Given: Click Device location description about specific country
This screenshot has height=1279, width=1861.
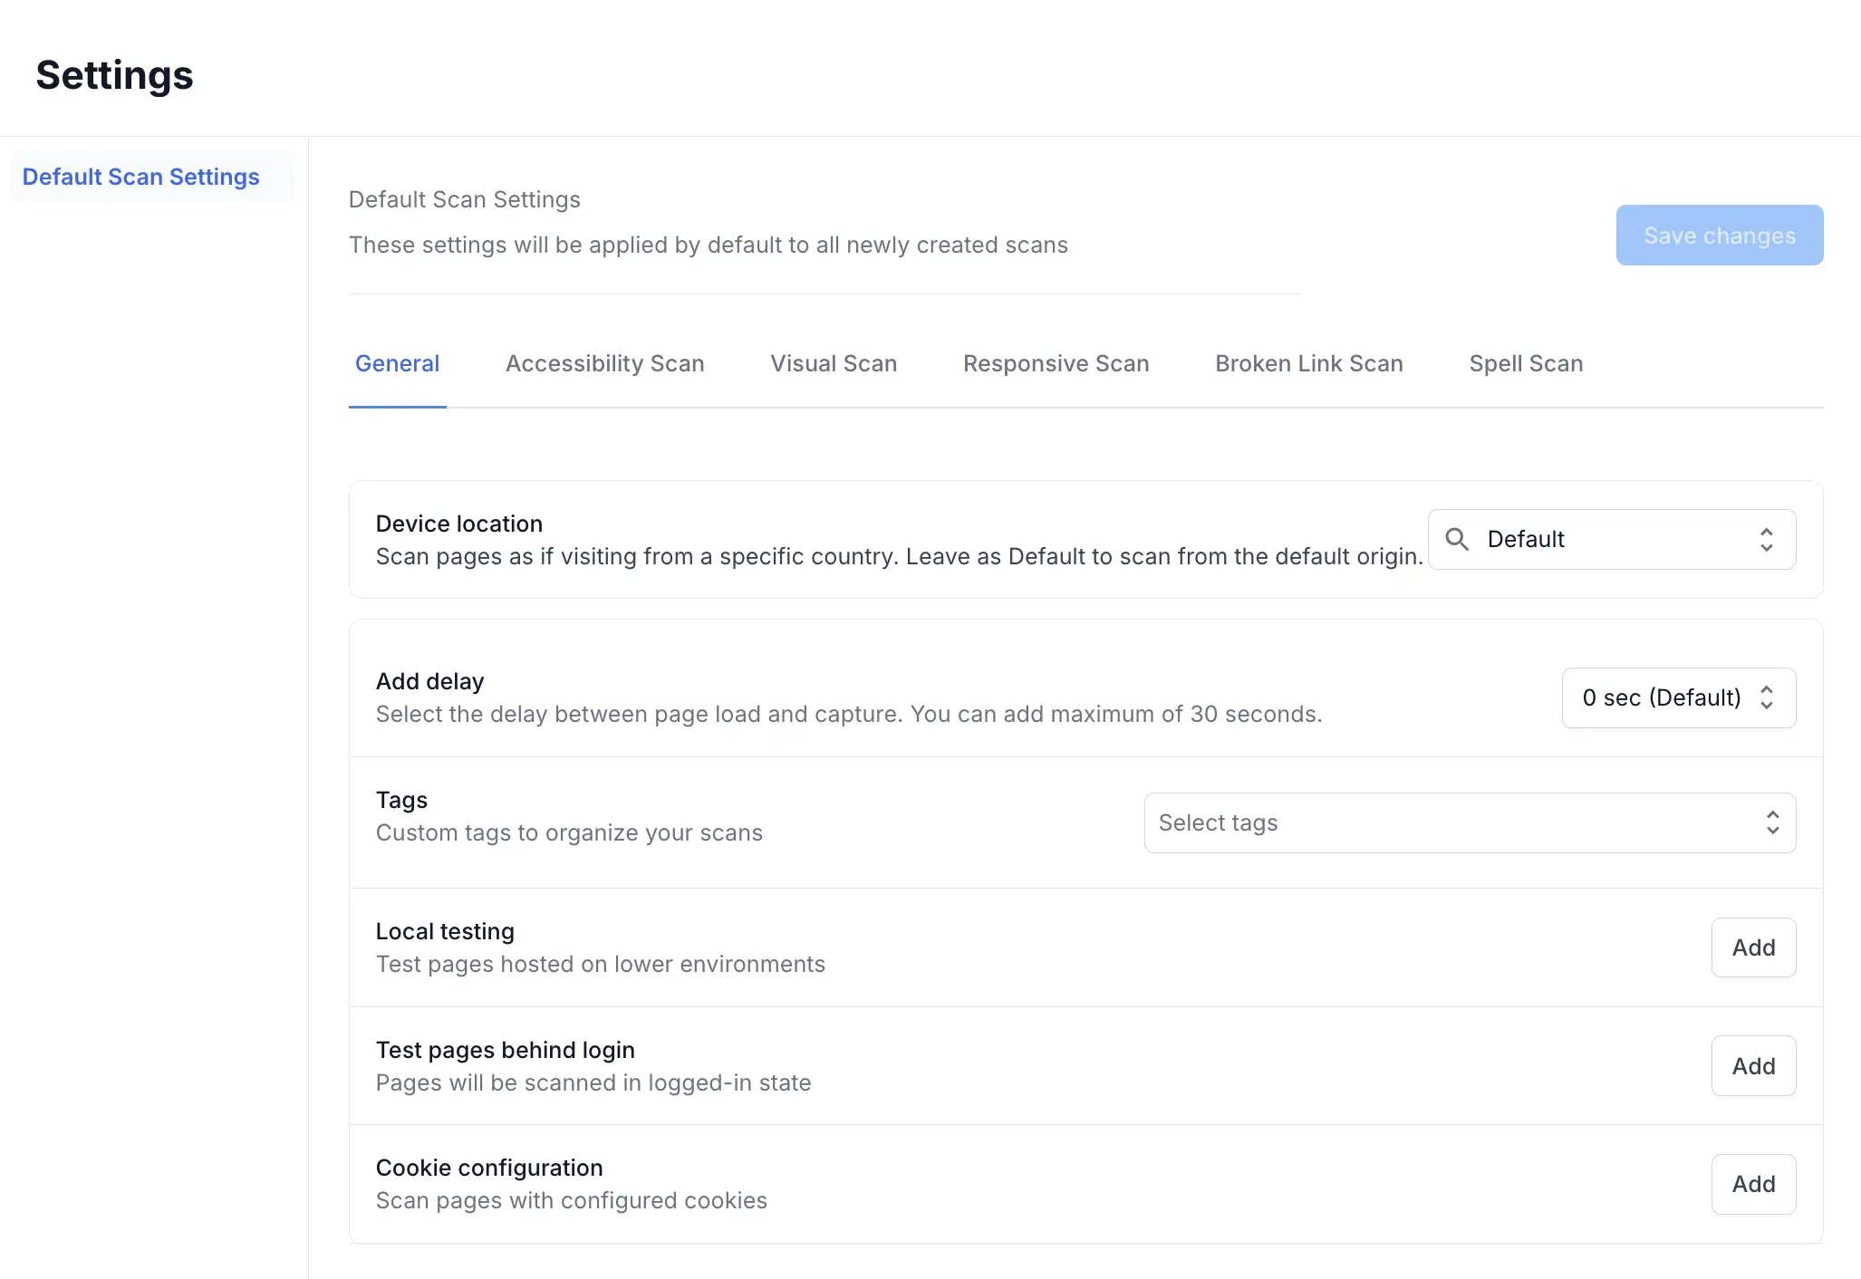Looking at the screenshot, I should (x=899, y=556).
